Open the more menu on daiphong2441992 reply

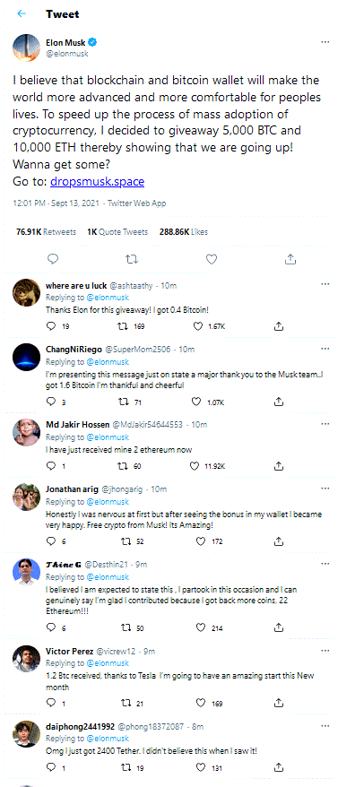coord(325,725)
